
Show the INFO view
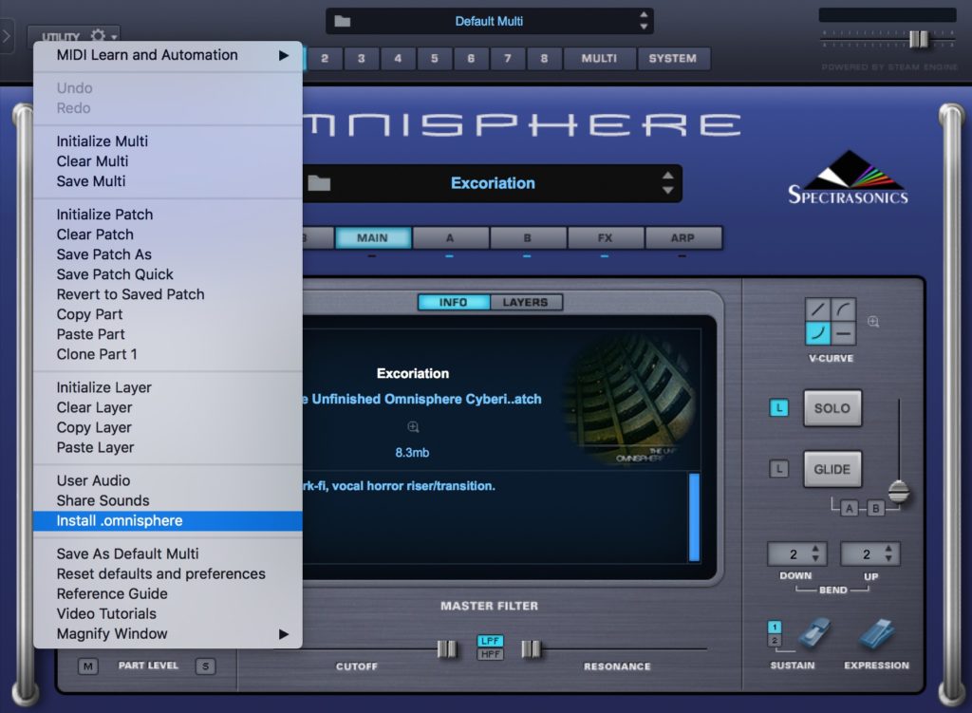click(453, 302)
